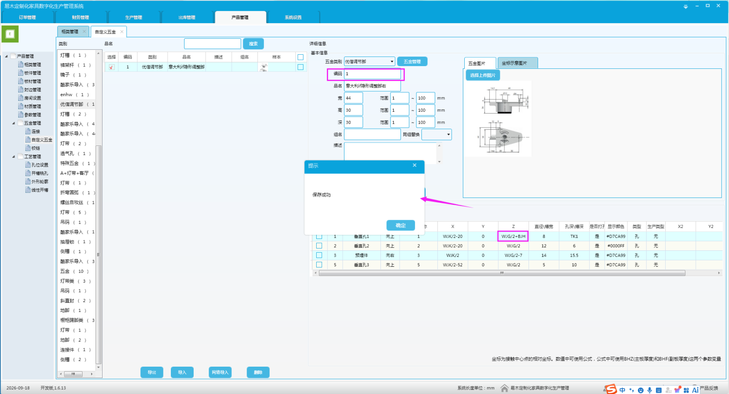The height and width of the screenshot is (394, 729).
Task: Check the box for 预埋件 row
Action: [x=319, y=255]
